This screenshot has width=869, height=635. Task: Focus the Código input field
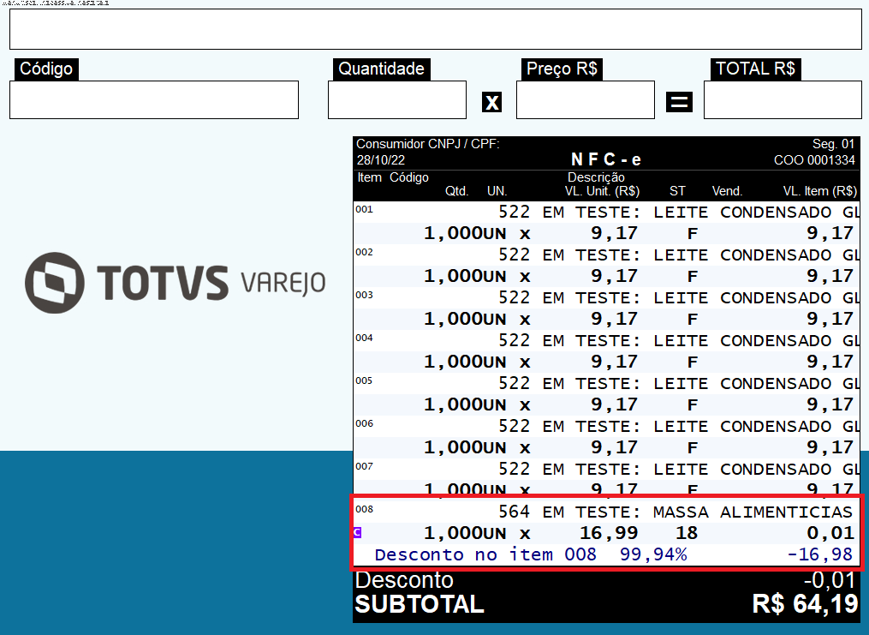click(x=154, y=99)
